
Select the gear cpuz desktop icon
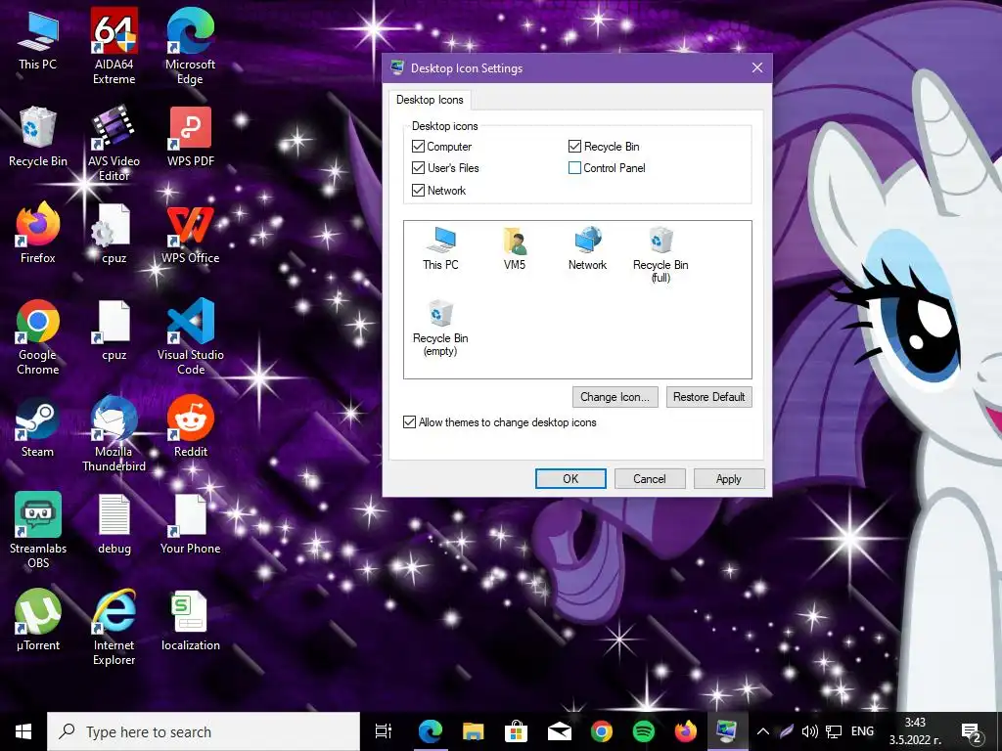tap(114, 233)
